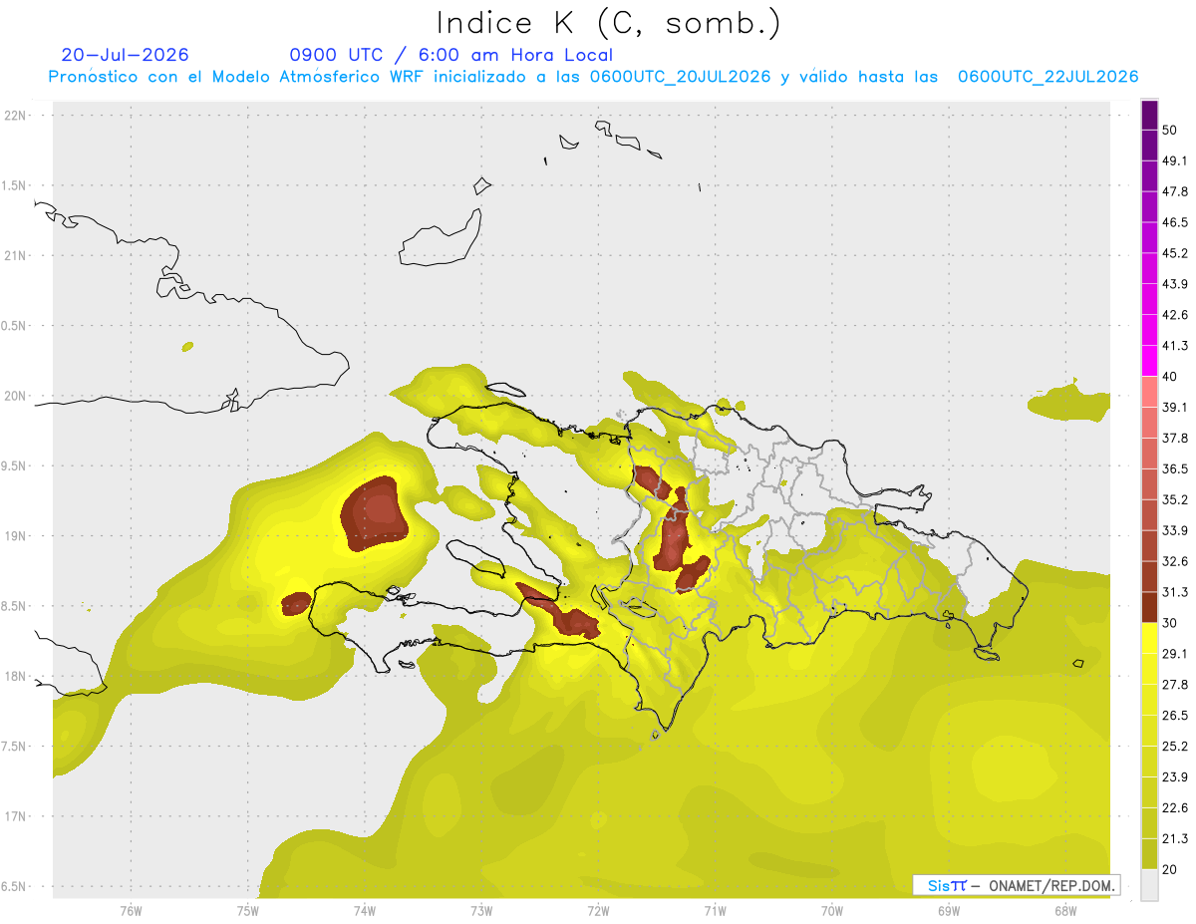Click the "22N" latitude axis label
The image size is (1196, 924).
[x=16, y=116]
